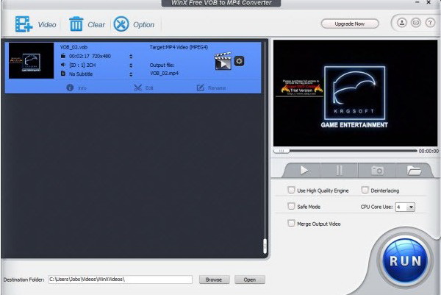This screenshot has height=295, width=441.
Task: Open the help question mark icon
Action: pyautogui.click(x=430, y=23)
